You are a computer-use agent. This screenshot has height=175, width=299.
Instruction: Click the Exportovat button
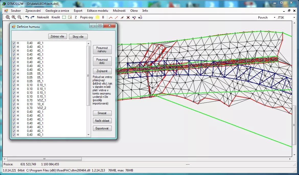coord(102,128)
